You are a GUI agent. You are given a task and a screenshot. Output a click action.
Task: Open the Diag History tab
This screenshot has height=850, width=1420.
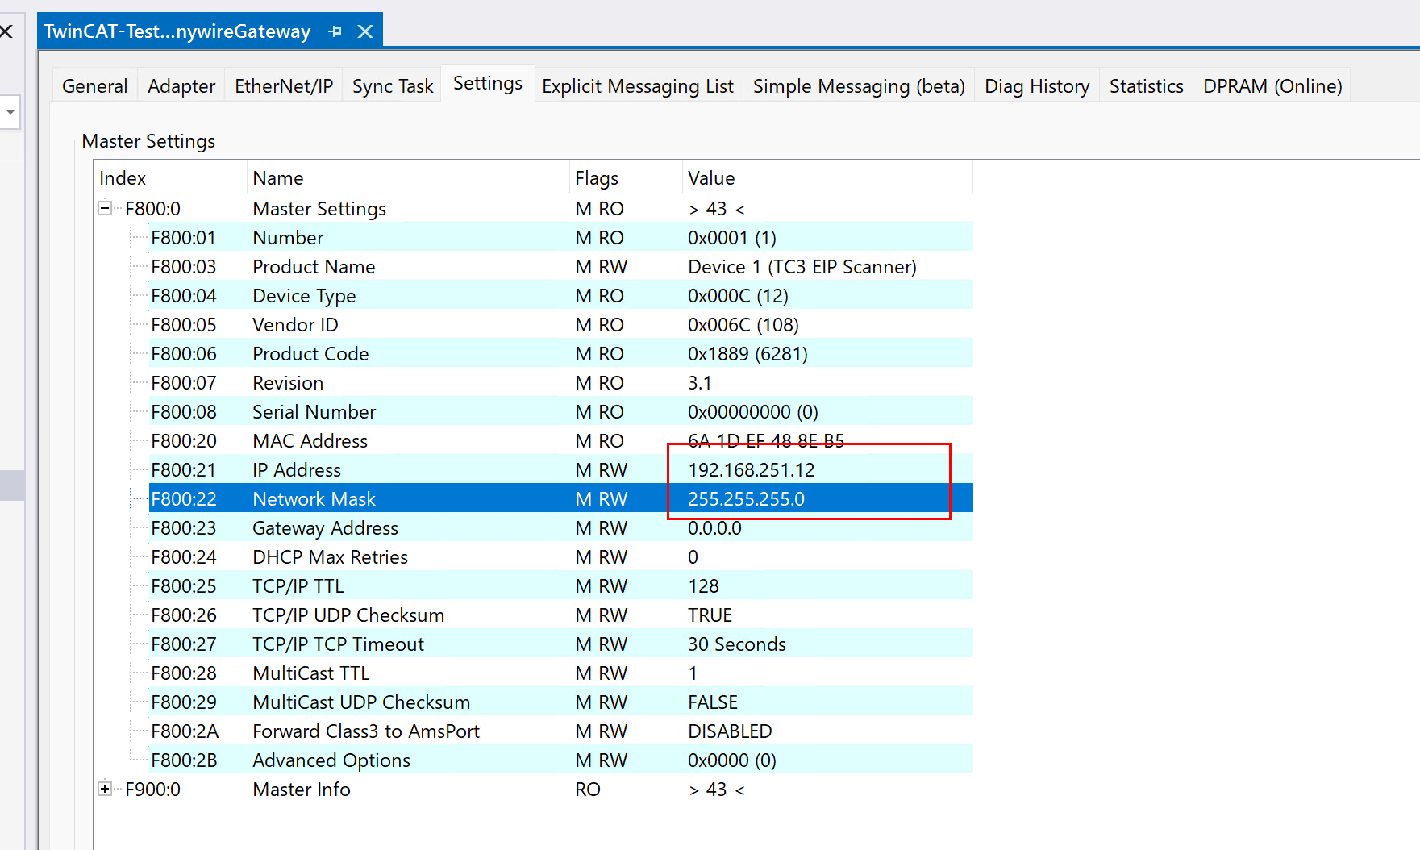point(1036,86)
